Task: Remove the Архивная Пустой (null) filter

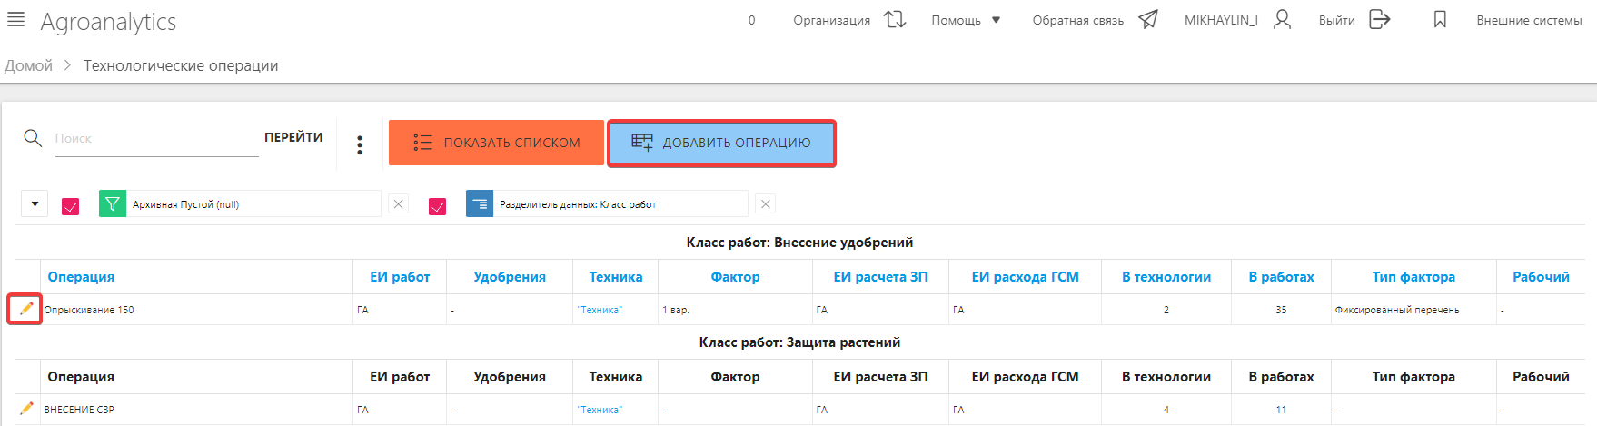Action: 398,204
